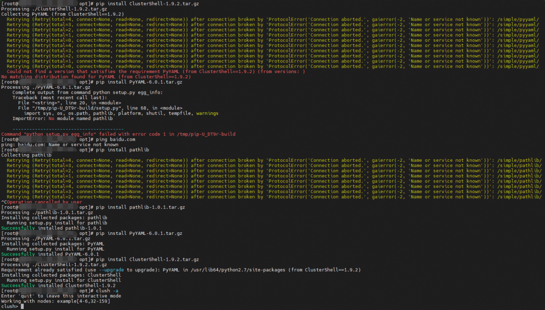Click the 'Collecting PyYAML (from ClusterShell==1.9.2)' line
The width and height of the screenshot is (545, 310).
[x=63, y=14]
